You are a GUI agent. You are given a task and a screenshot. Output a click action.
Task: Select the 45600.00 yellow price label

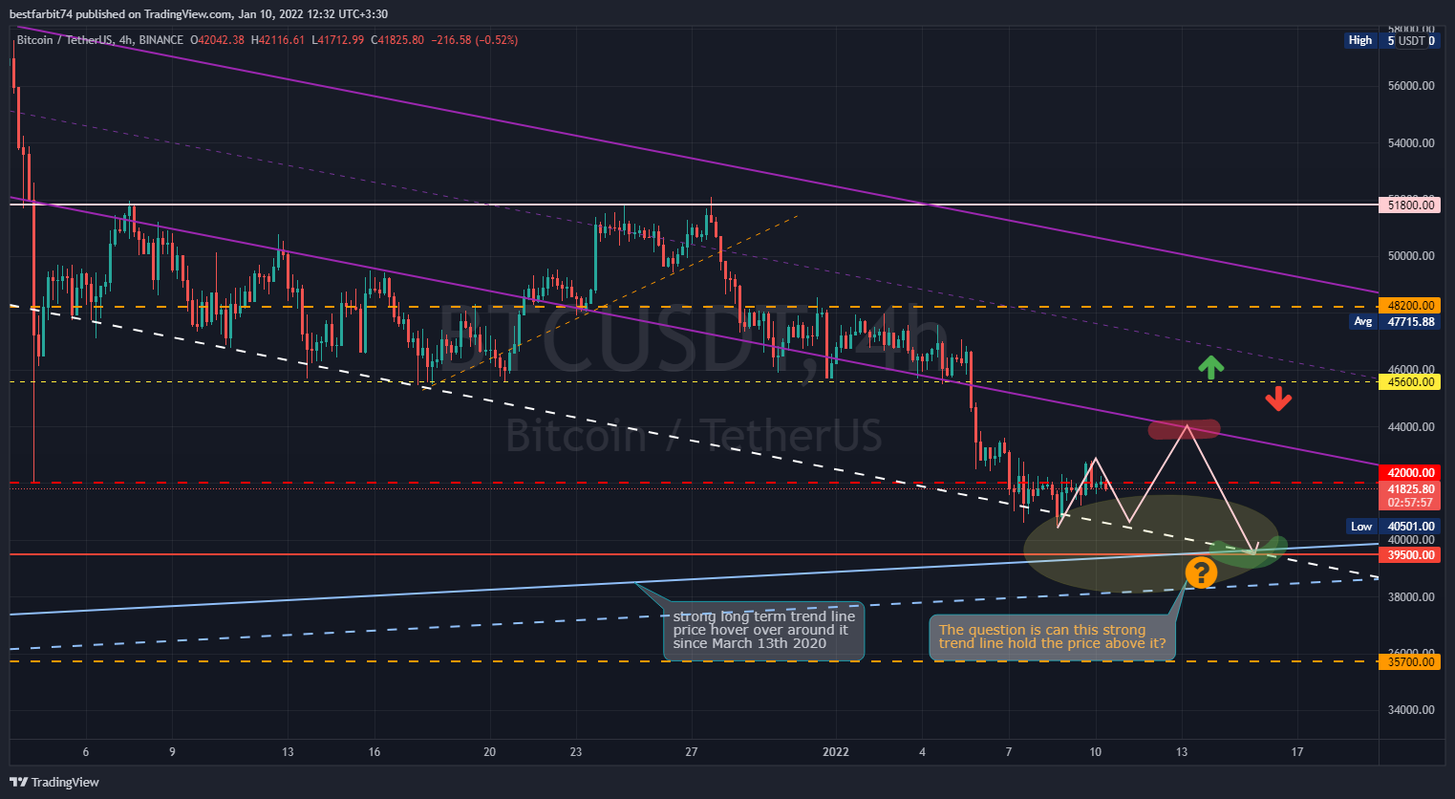(x=1410, y=382)
